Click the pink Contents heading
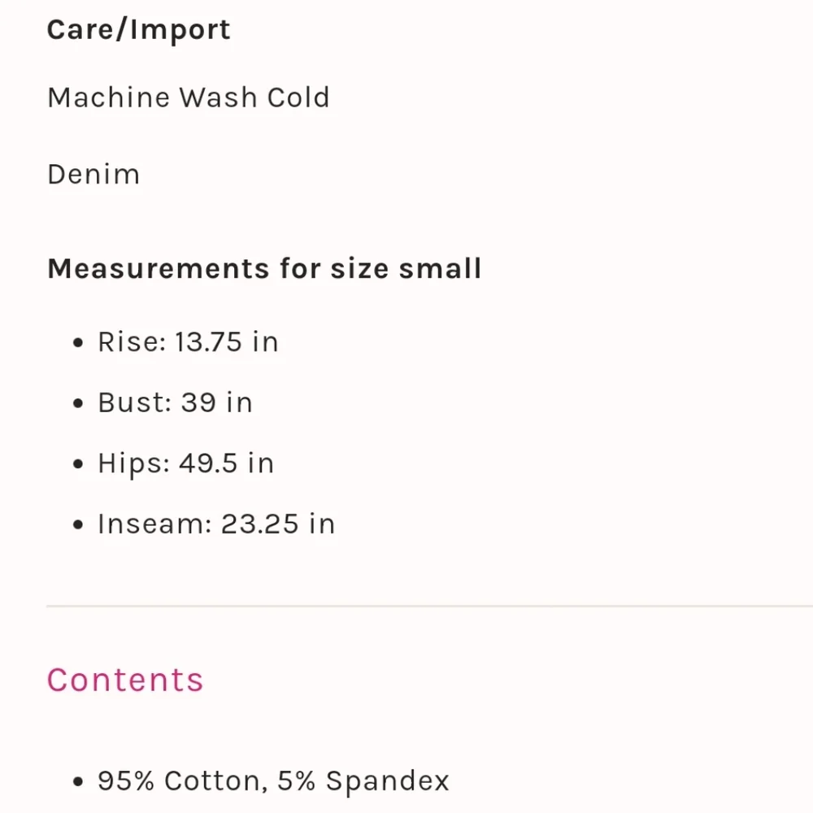Screen dimensions: 813x813 [125, 680]
